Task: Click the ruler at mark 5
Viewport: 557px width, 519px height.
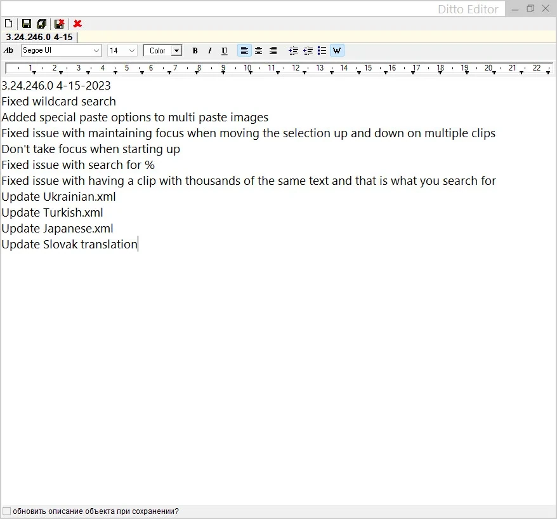Action: click(x=127, y=67)
